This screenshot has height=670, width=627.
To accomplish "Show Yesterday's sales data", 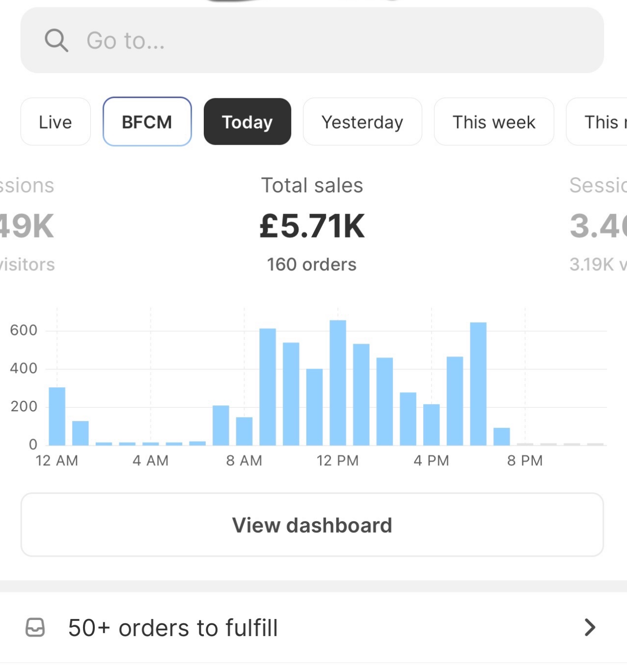I will (362, 122).
